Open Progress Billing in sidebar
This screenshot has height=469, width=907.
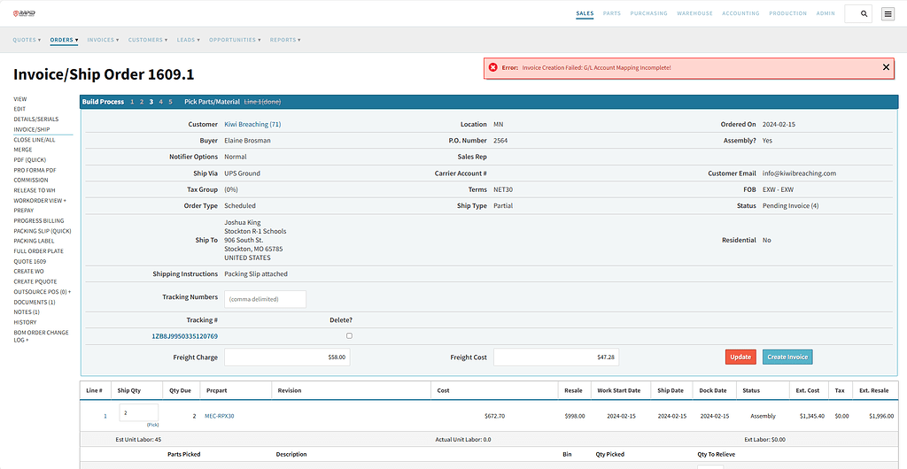coord(39,220)
